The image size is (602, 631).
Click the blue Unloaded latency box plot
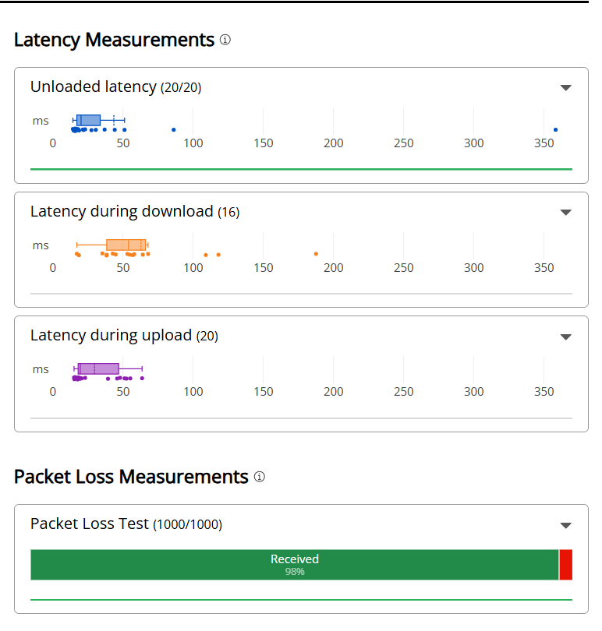pos(89,120)
